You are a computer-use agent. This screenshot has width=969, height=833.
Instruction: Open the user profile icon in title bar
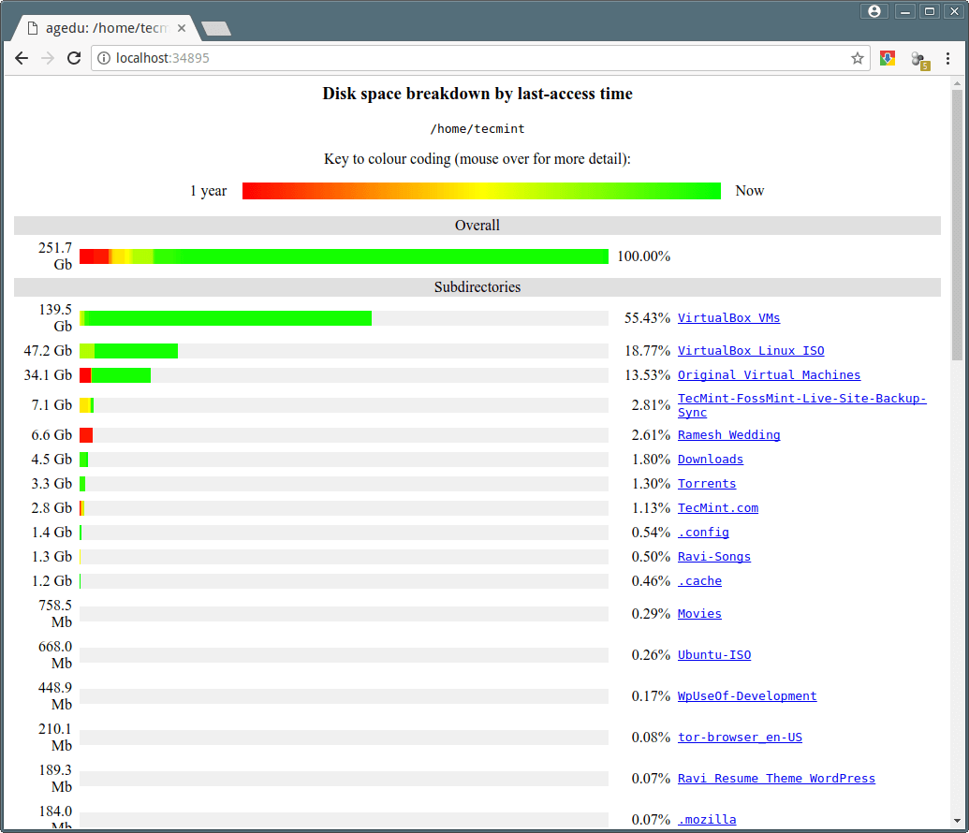click(x=874, y=11)
